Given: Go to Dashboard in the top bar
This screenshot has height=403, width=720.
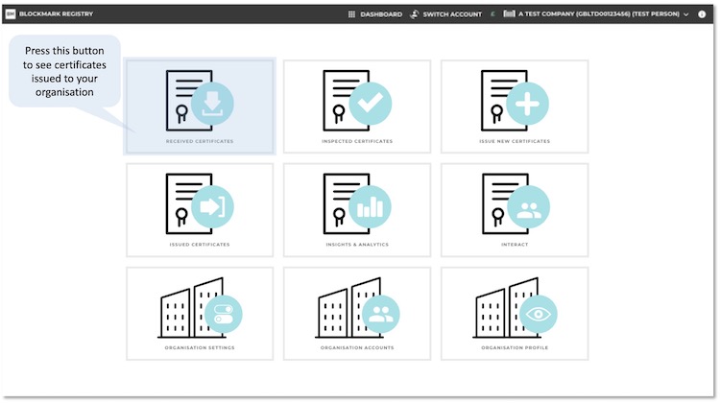Looking at the screenshot, I should [381, 14].
